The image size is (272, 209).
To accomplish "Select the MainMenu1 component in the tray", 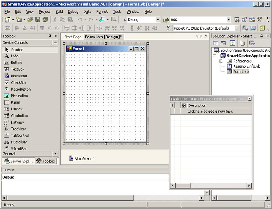I will coord(82,158).
